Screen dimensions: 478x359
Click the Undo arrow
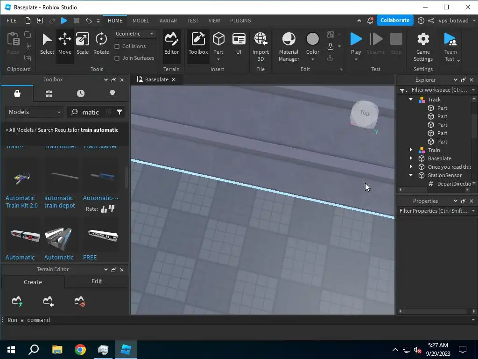88,21
